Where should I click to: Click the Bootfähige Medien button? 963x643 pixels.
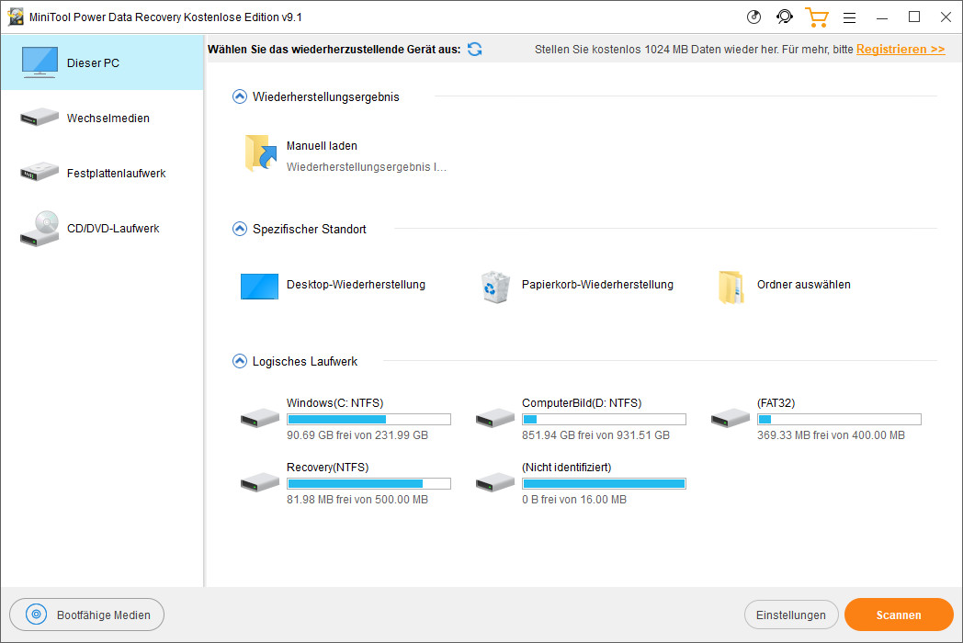pos(86,615)
